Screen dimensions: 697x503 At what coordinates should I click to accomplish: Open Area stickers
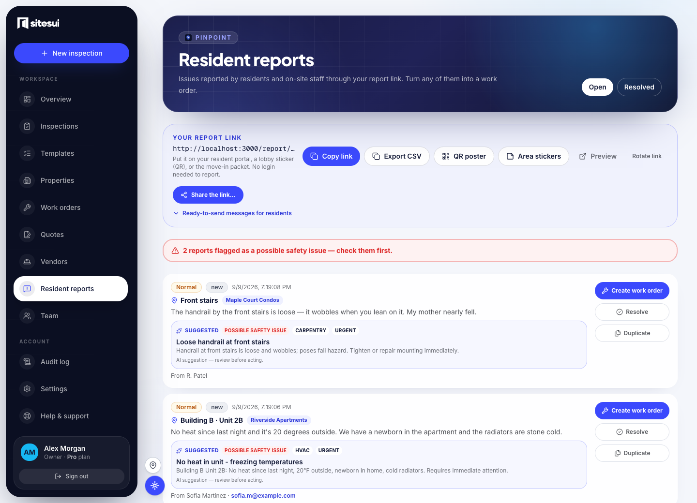click(x=533, y=156)
